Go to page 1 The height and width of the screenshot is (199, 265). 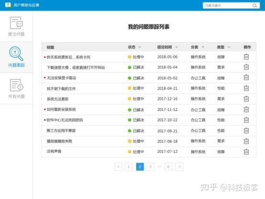click(x=128, y=166)
